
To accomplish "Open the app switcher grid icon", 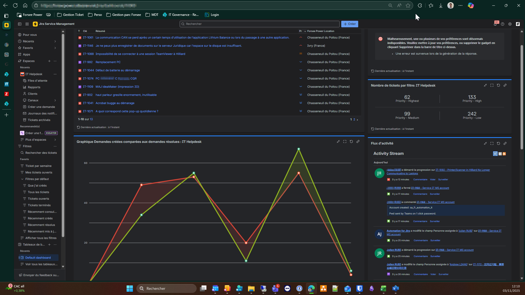I will (x=27, y=24).
